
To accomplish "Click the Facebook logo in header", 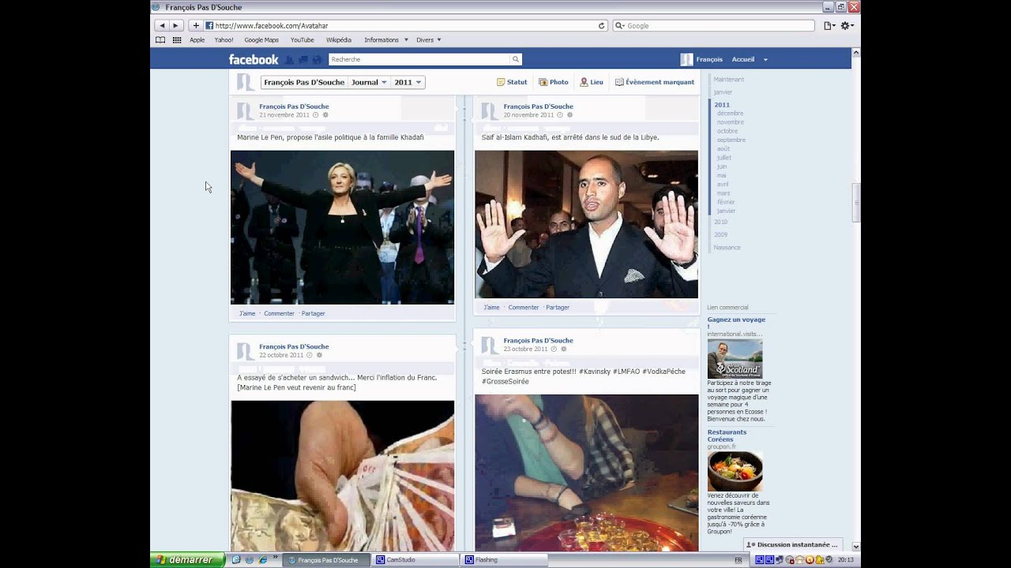I will coord(253,59).
